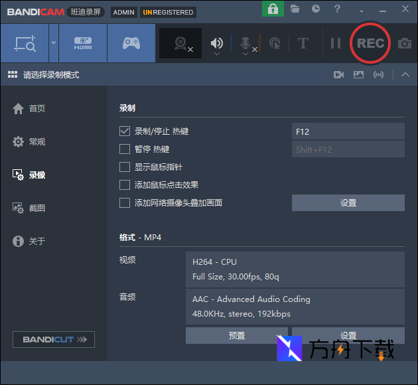Screen dimensions: 418x385
Task: Click the pause recording button
Action: (336, 43)
